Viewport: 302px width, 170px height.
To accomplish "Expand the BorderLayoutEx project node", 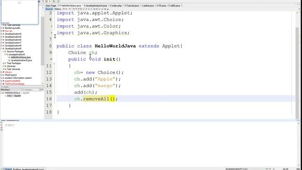I will tap(1, 28).
